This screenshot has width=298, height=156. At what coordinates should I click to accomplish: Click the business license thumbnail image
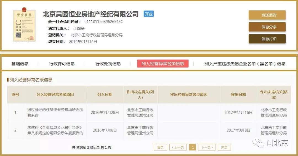pyautogui.click(x=24, y=26)
